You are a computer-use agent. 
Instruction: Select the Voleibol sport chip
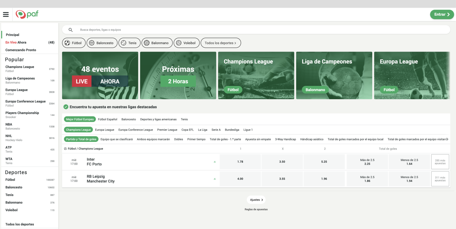coord(186,43)
